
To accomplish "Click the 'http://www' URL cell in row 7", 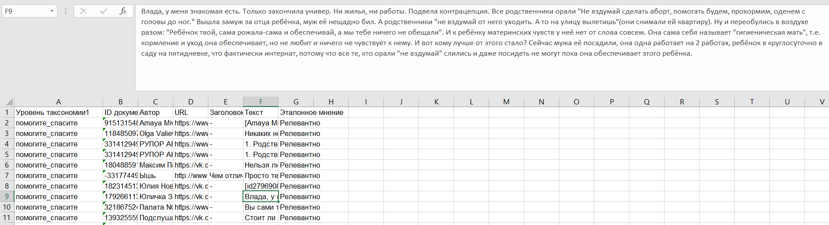I will [x=191, y=175].
